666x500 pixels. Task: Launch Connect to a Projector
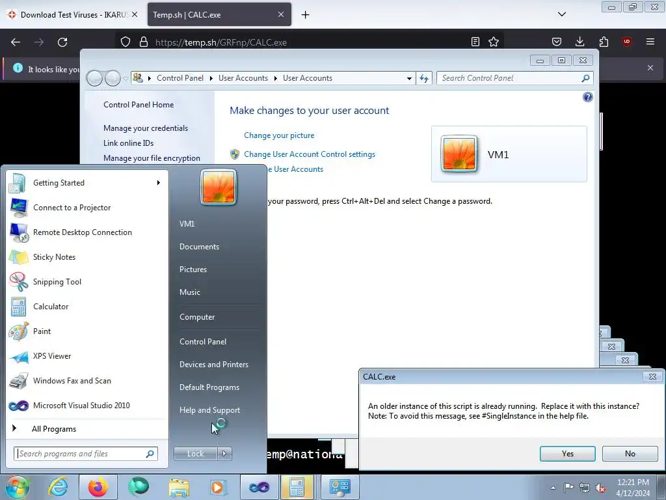87,208
